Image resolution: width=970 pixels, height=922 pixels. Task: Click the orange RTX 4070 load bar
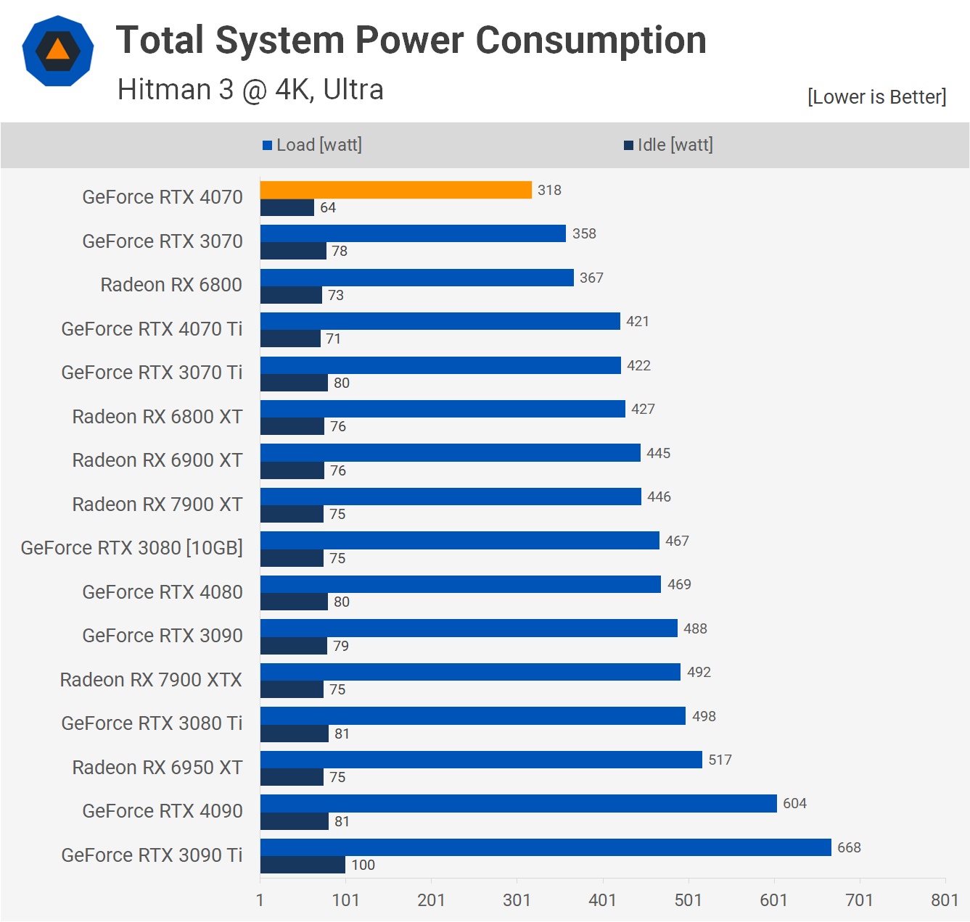coord(396,190)
